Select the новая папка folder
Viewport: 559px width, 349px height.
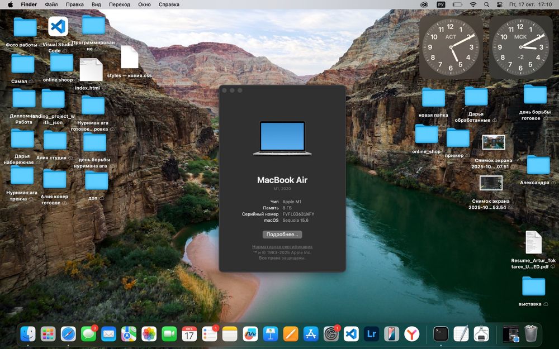(x=434, y=97)
